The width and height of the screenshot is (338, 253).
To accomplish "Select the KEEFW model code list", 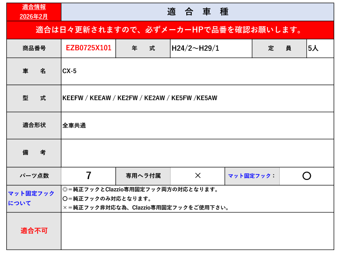I will pos(139,98).
